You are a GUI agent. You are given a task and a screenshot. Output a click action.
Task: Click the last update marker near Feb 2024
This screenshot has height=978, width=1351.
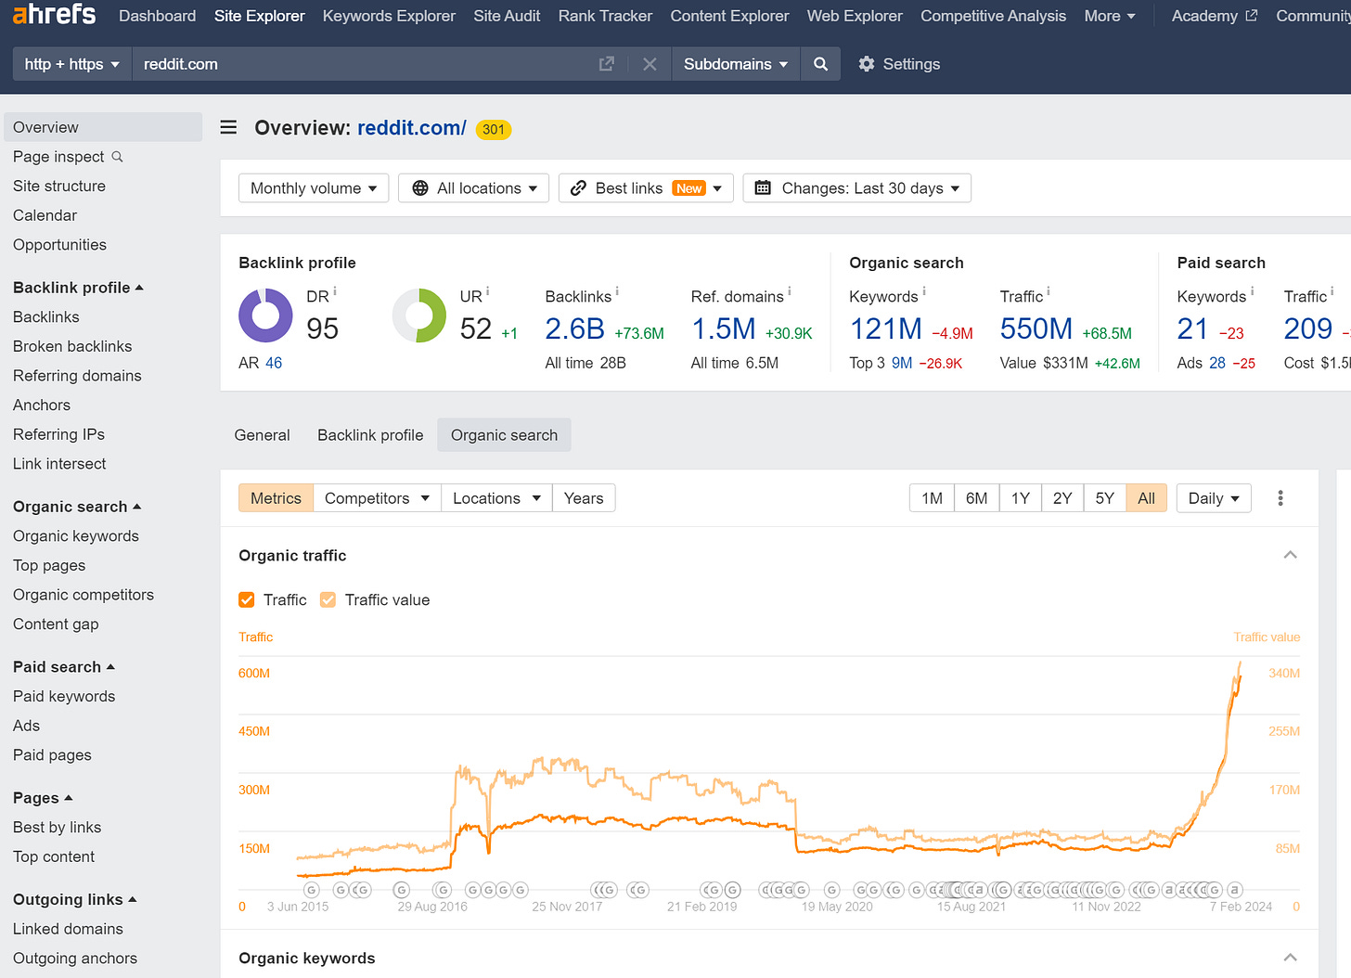(x=1234, y=890)
